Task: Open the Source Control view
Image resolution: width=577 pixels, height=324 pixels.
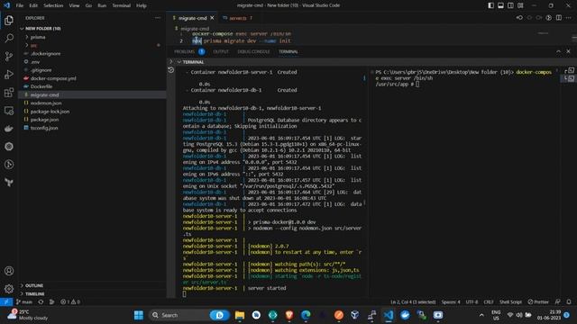Action: (x=9, y=56)
